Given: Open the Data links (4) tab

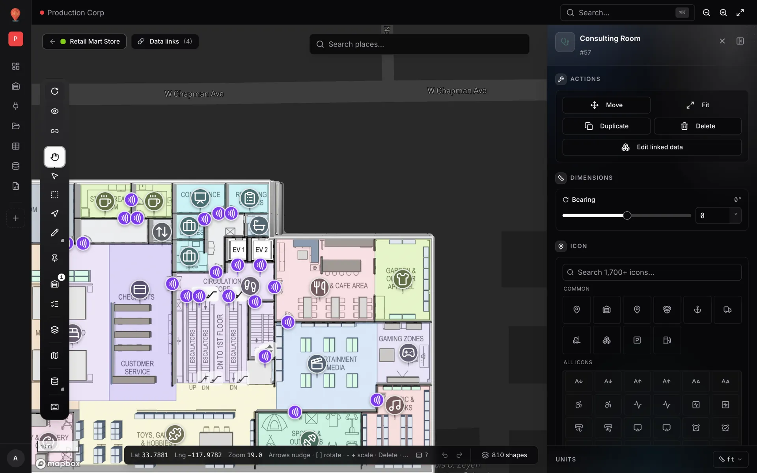Looking at the screenshot, I should tap(165, 41).
